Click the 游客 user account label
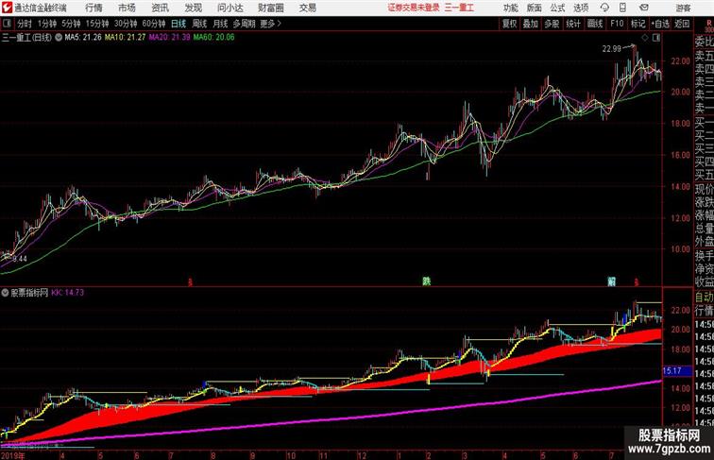714x460 pixels. tap(683, 8)
